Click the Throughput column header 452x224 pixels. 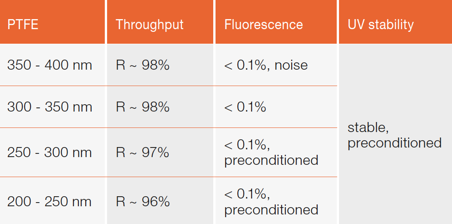pos(149,25)
